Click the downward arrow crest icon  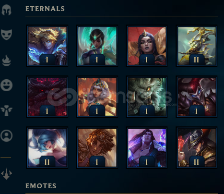click(x=7, y=174)
